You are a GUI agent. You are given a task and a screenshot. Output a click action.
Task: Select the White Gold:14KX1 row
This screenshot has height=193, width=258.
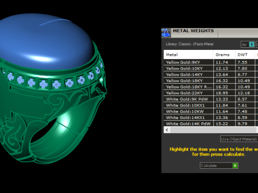(211, 117)
